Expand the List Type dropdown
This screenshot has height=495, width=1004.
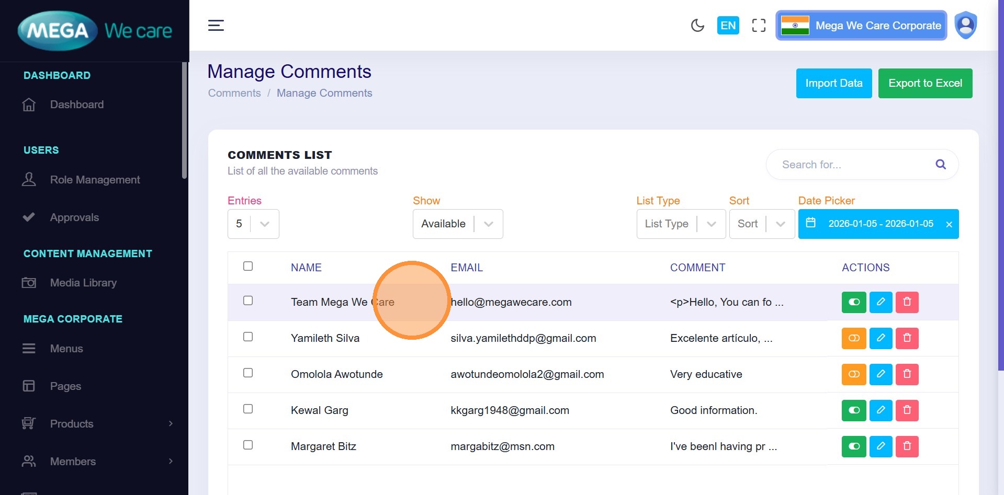[680, 224]
